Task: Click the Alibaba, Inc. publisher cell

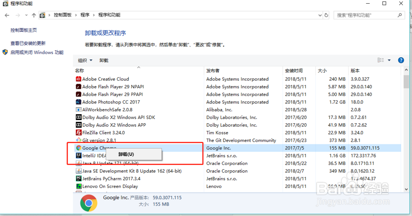Action: (x=219, y=110)
